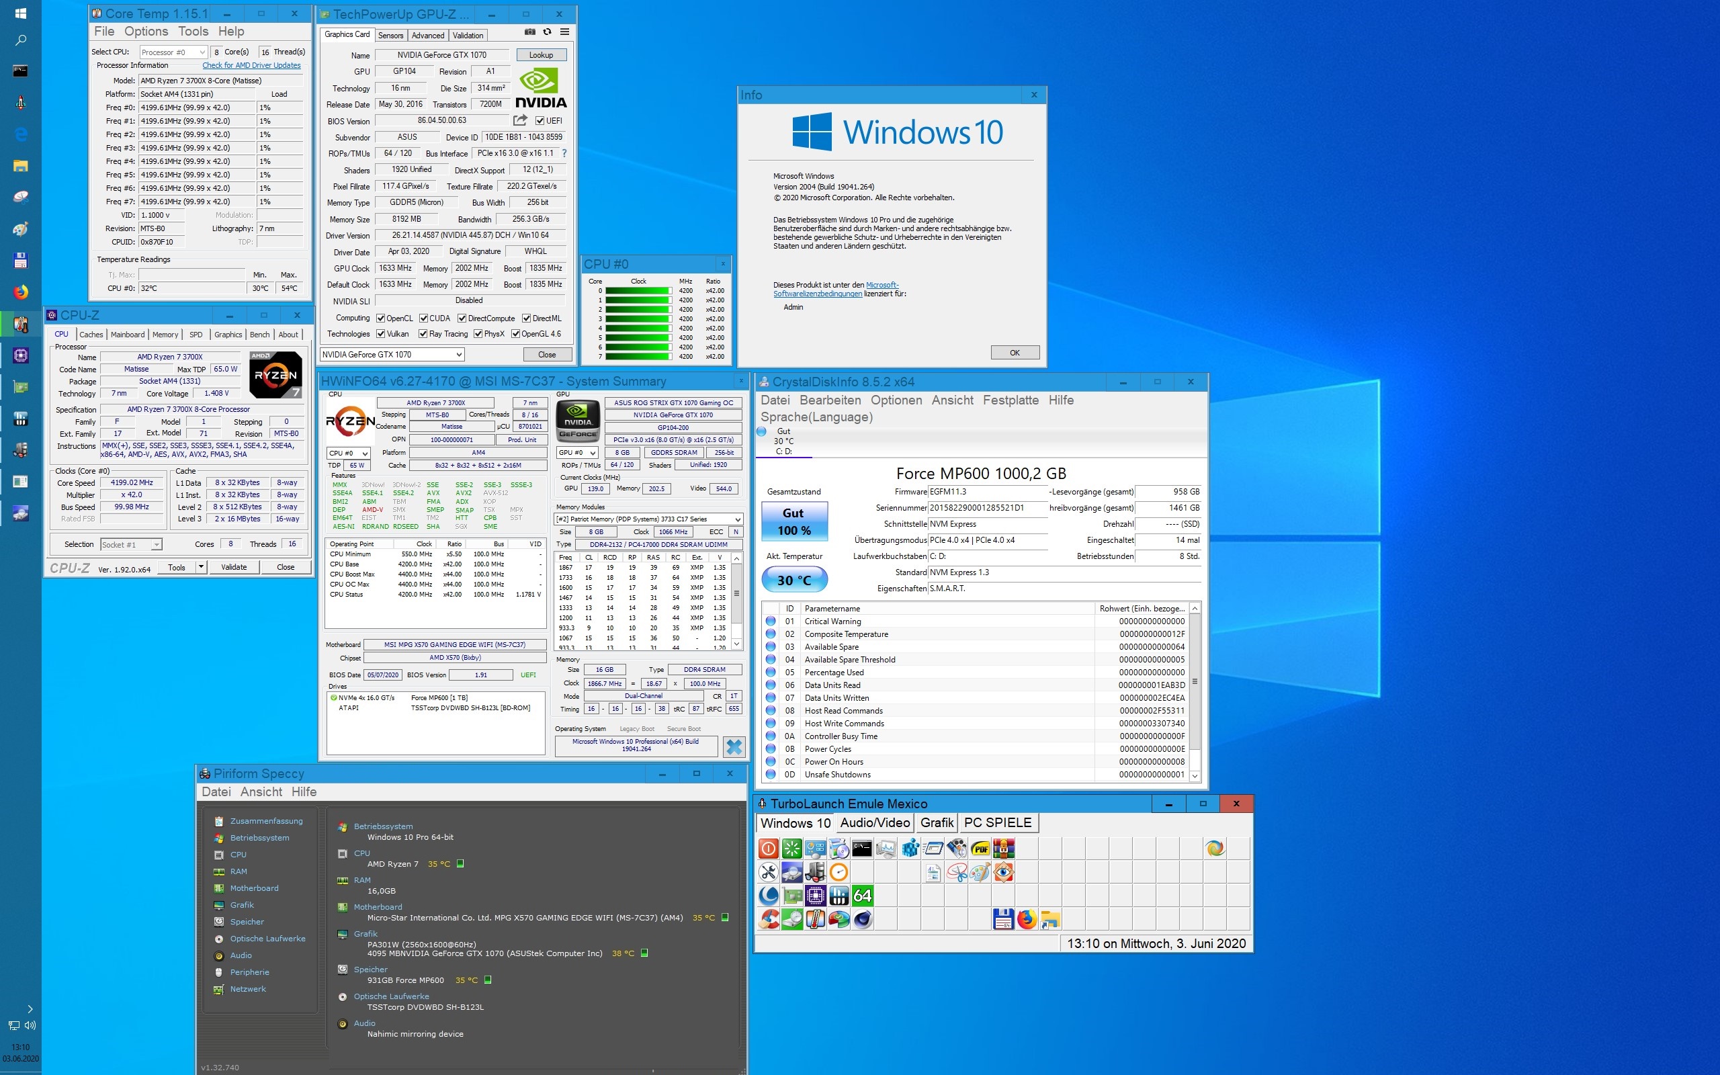Click the red power icon in TurboLaunch
This screenshot has width=1720, height=1075.
(769, 848)
